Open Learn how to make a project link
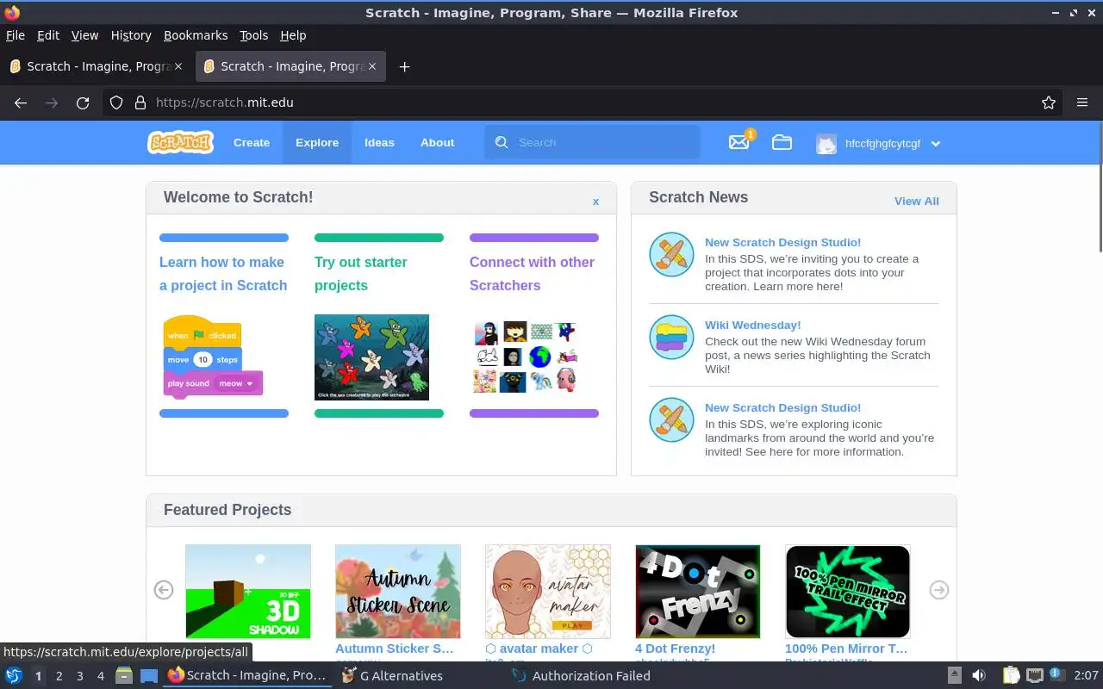1103x689 pixels. [x=223, y=274]
